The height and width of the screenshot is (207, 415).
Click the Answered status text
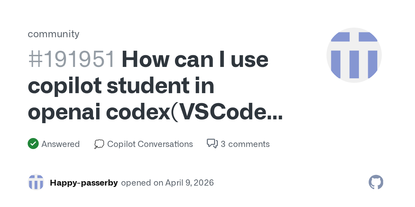click(x=61, y=144)
